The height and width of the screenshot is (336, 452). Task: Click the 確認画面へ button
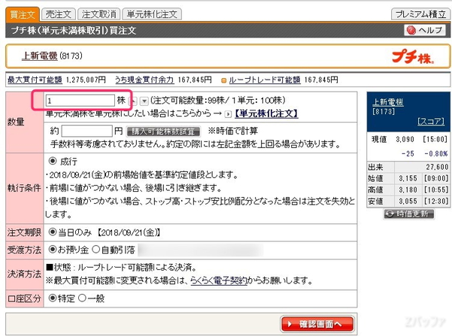pyautogui.click(x=317, y=324)
